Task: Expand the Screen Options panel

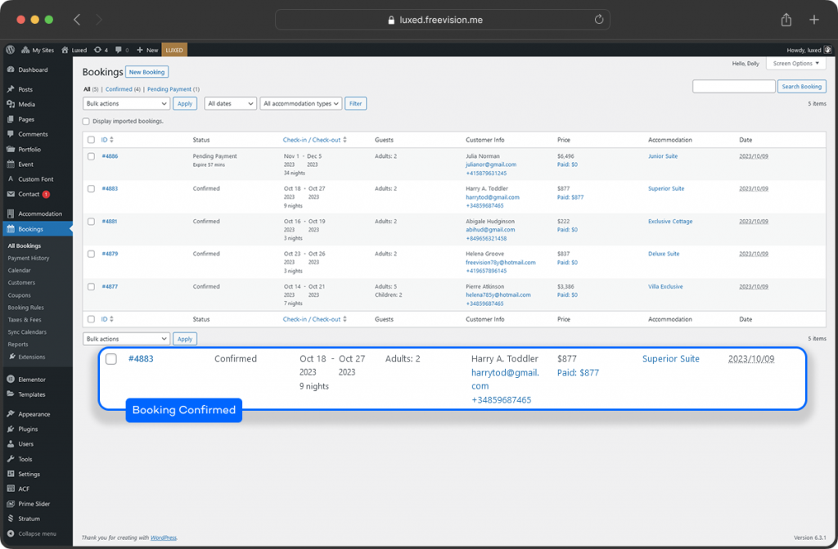Action: pos(795,63)
